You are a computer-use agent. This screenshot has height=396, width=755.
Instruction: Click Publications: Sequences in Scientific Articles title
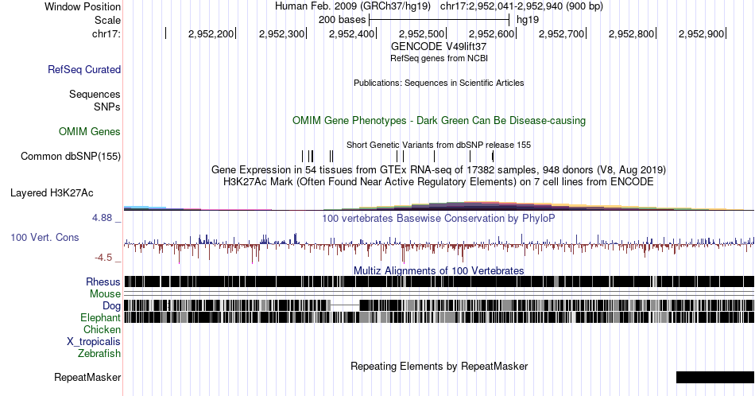pos(439,83)
